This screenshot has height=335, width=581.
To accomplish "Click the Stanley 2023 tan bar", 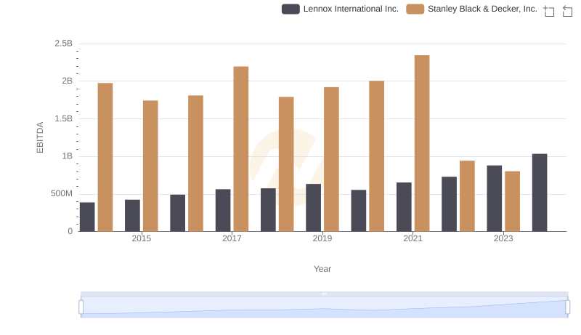I will click(x=513, y=201).
